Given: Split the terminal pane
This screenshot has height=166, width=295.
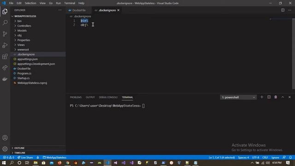Looking at the screenshot, I should (x=269, y=97).
